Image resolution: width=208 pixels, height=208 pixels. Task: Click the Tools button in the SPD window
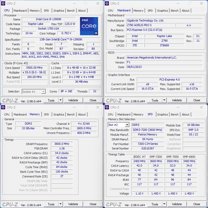(155, 204)
